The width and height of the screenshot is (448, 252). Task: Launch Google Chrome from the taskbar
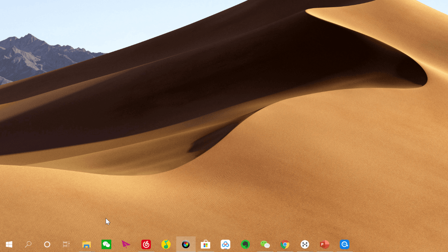[x=285, y=245]
